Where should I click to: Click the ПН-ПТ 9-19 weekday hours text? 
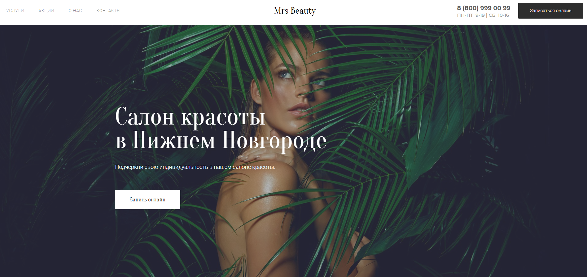[471, 15]
